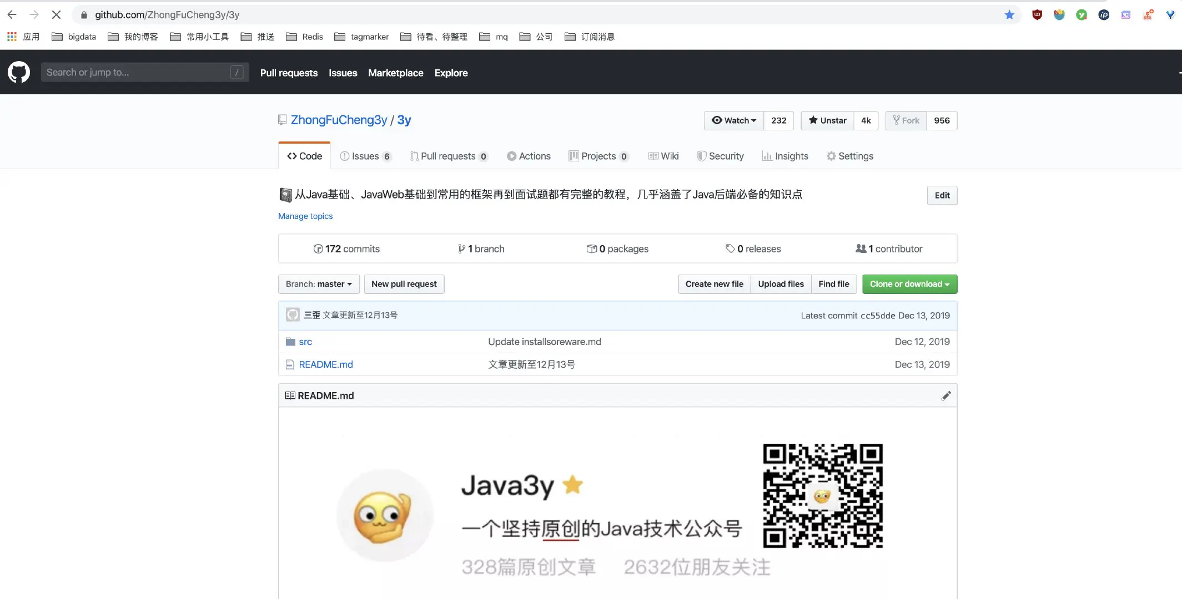Fork the repository

906,120
